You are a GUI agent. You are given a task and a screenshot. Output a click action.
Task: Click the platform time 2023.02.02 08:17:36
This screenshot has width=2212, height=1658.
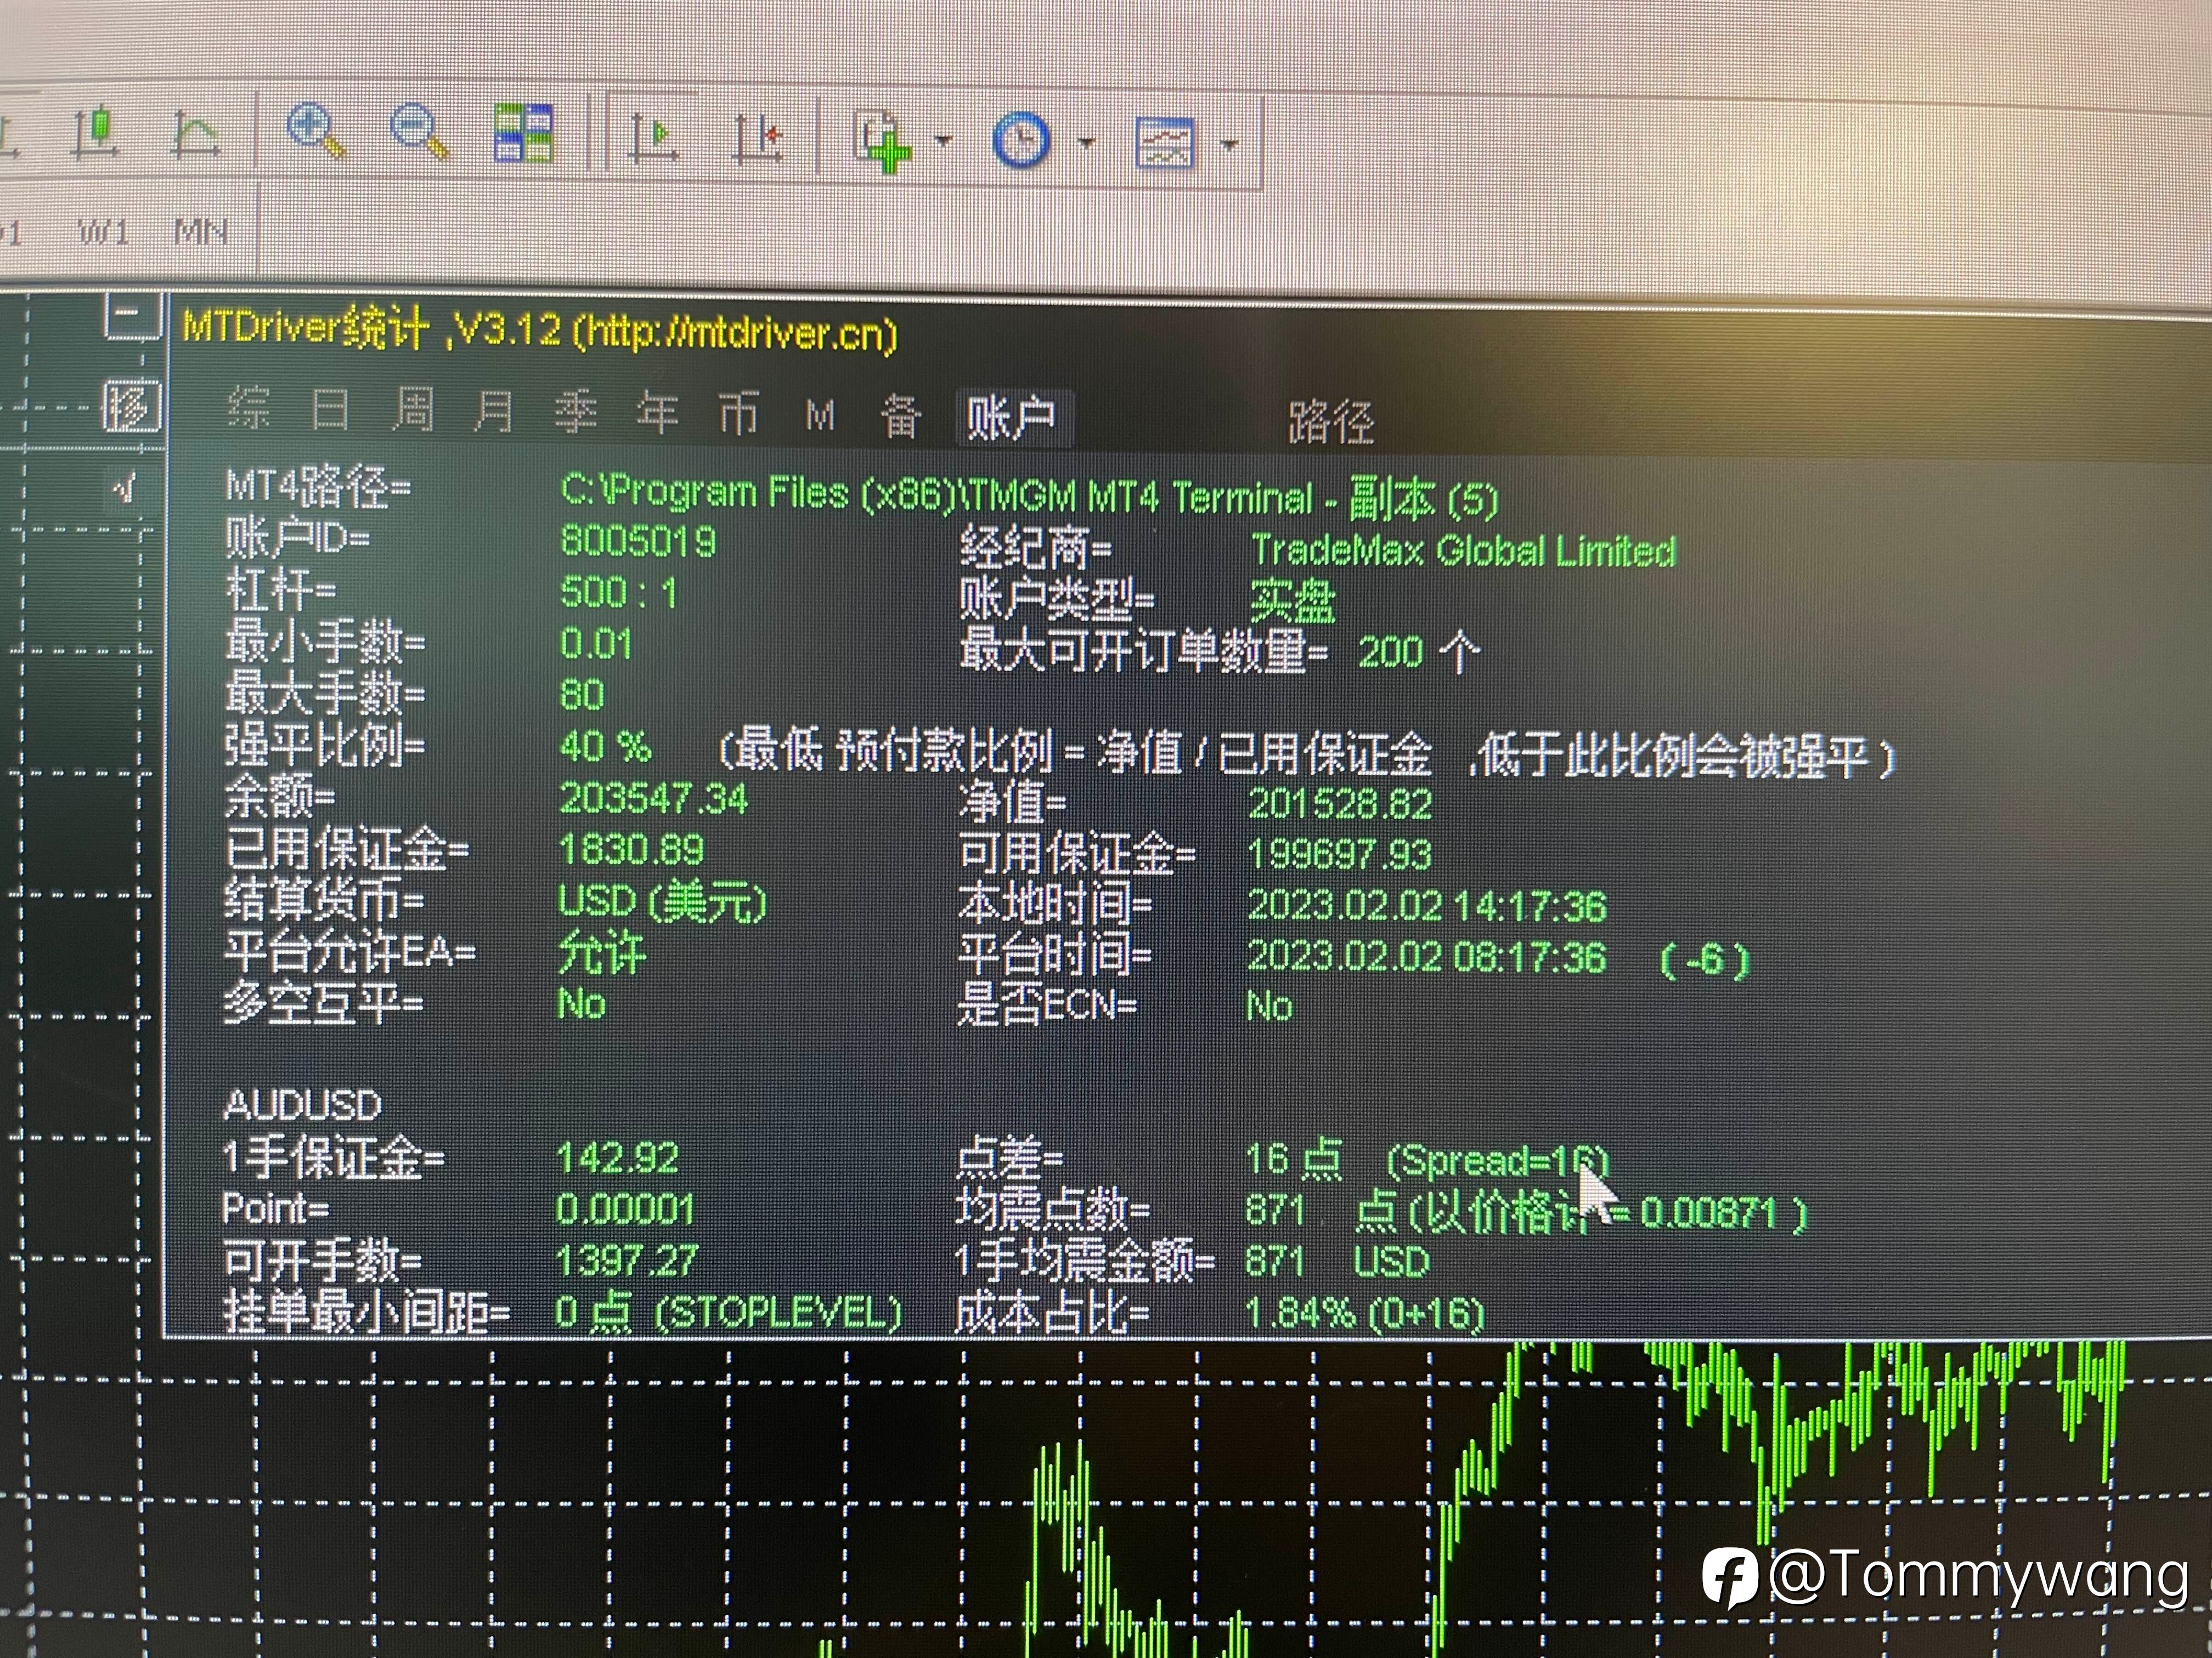point(1427,957)
